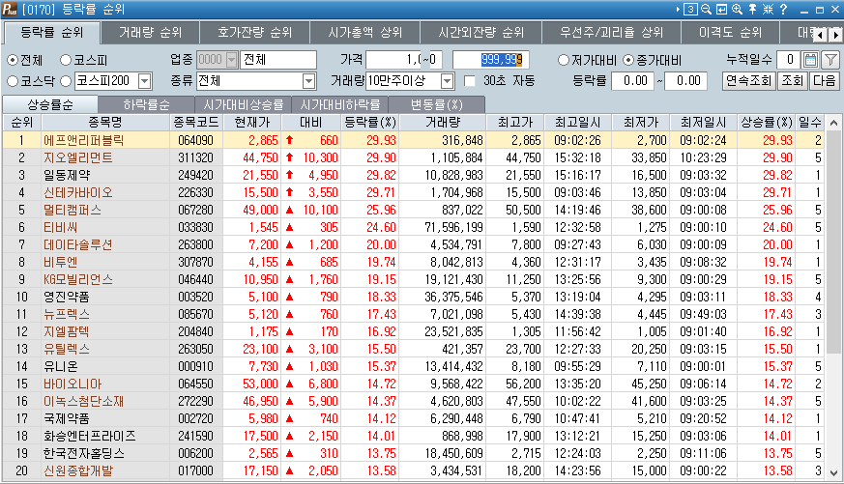Click the 다음 next button
This screenshot has height=484, width=844.
pos(824,81)
